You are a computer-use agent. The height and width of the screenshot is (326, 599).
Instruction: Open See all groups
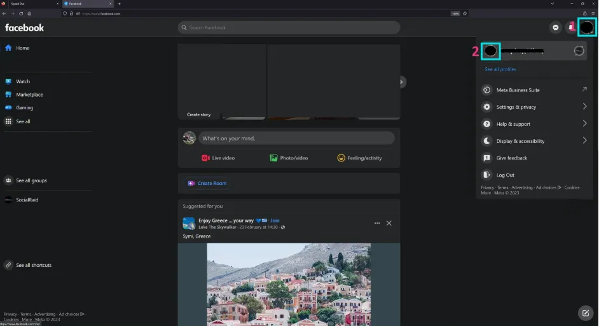tap(31, 180)
